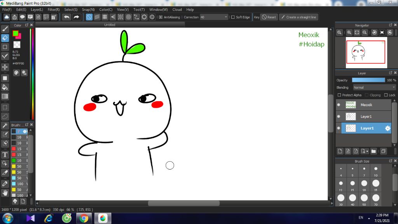Choose the Magic Wand tool
This screenshot has height=224, width=398.
5,125
